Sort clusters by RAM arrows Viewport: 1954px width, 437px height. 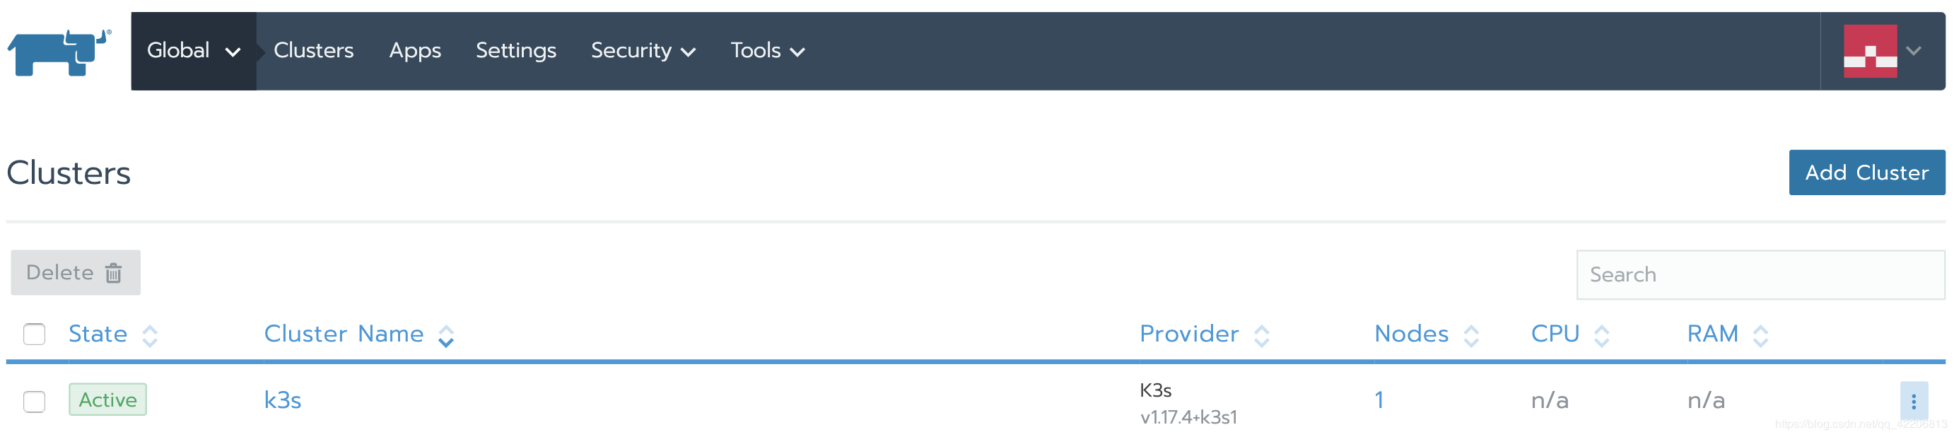(1760, 335)
